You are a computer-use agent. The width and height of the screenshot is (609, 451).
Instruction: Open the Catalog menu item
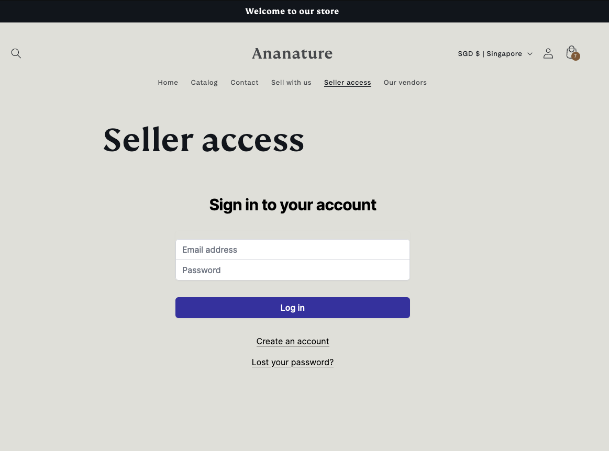point(204,82)
